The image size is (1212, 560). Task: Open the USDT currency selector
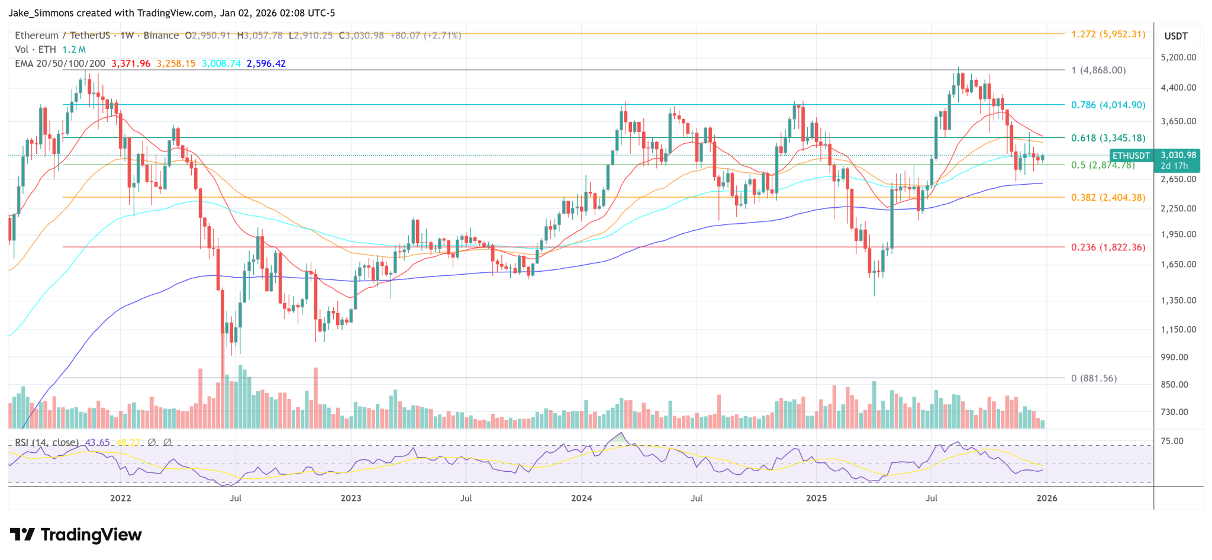[1175, 36]
